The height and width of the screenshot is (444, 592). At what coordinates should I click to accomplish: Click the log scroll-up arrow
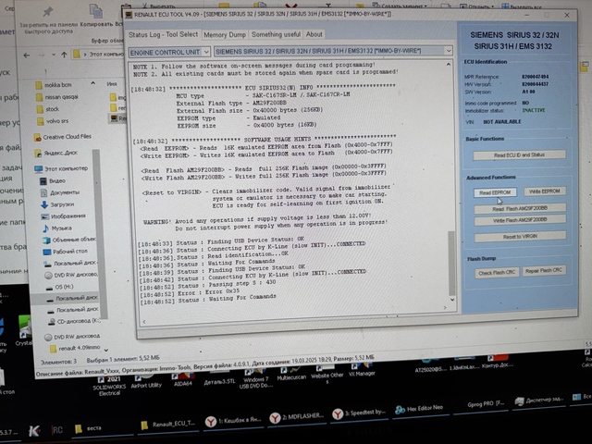point(448,65)
